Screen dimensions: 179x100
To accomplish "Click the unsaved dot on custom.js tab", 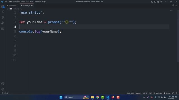I will (x=32, y=6).
